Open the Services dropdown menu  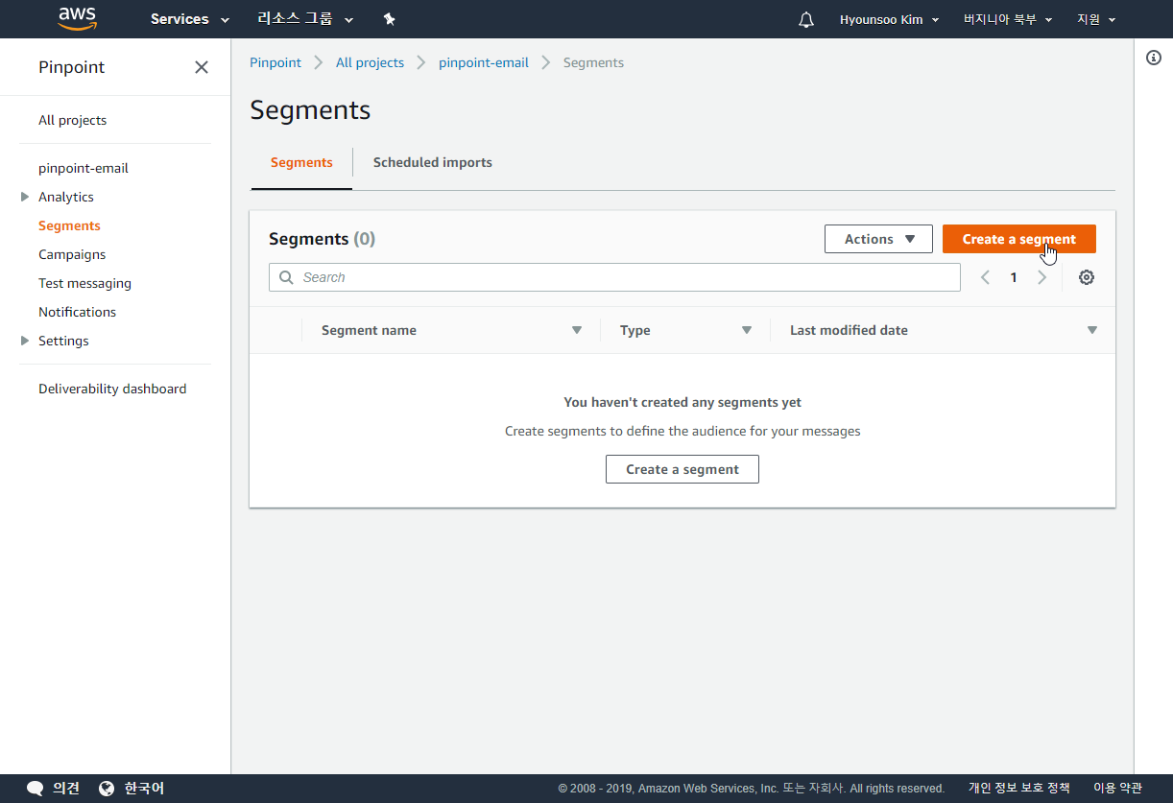pyautogui.click(x=190, y=19)
